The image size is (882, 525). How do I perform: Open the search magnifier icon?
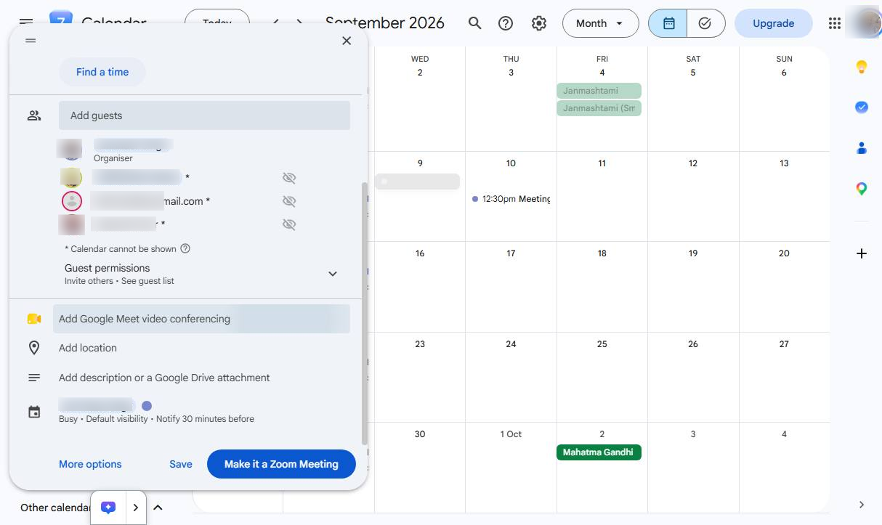pyautogui.click(x=474, y=23)
